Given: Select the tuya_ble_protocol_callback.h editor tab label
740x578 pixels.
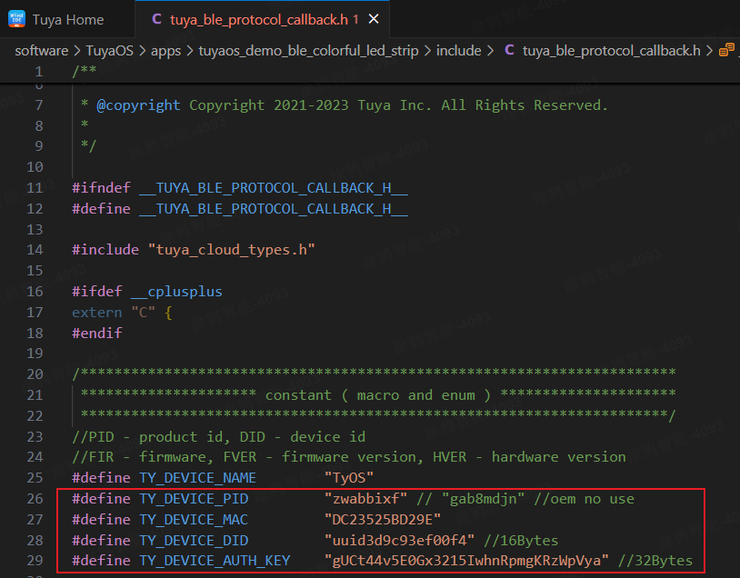Looking at the screenshot, I should click(259, 19).
